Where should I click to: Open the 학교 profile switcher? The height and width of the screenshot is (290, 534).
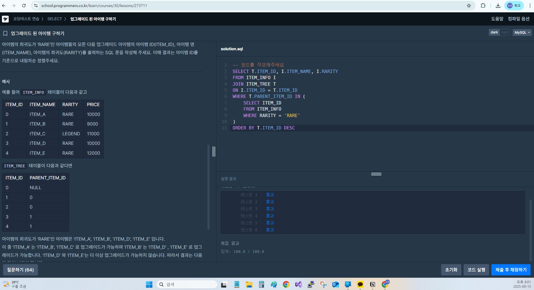click(514, 6)
